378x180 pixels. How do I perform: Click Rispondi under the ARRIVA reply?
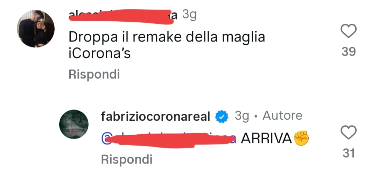127,159
